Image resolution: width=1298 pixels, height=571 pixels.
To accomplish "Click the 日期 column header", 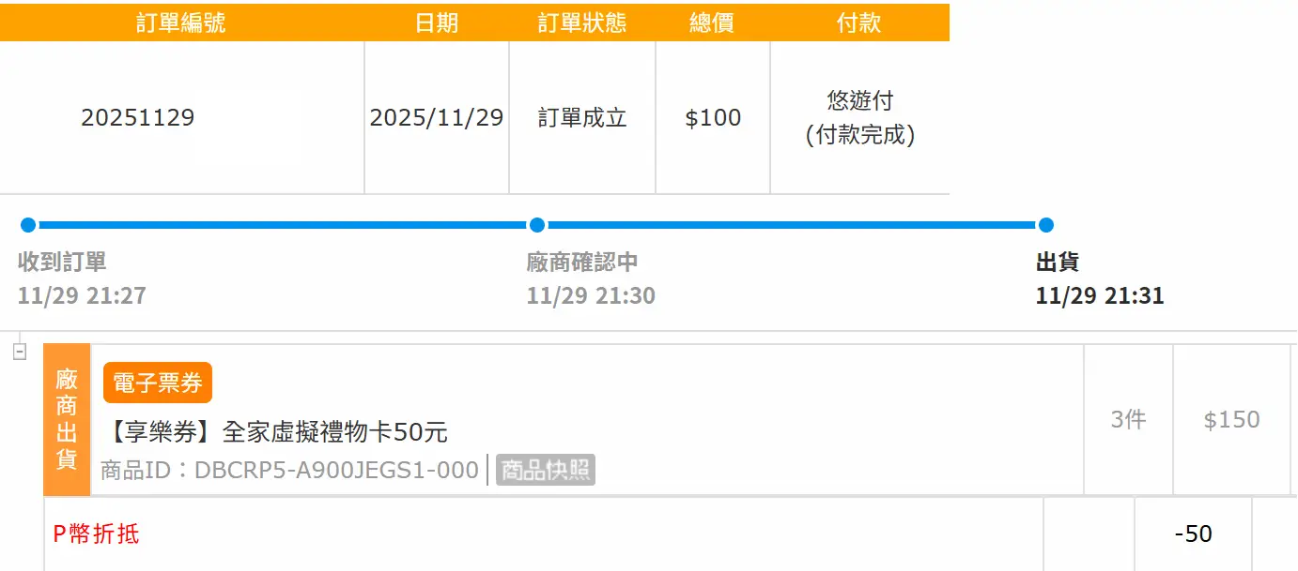I will click(437, 23).
